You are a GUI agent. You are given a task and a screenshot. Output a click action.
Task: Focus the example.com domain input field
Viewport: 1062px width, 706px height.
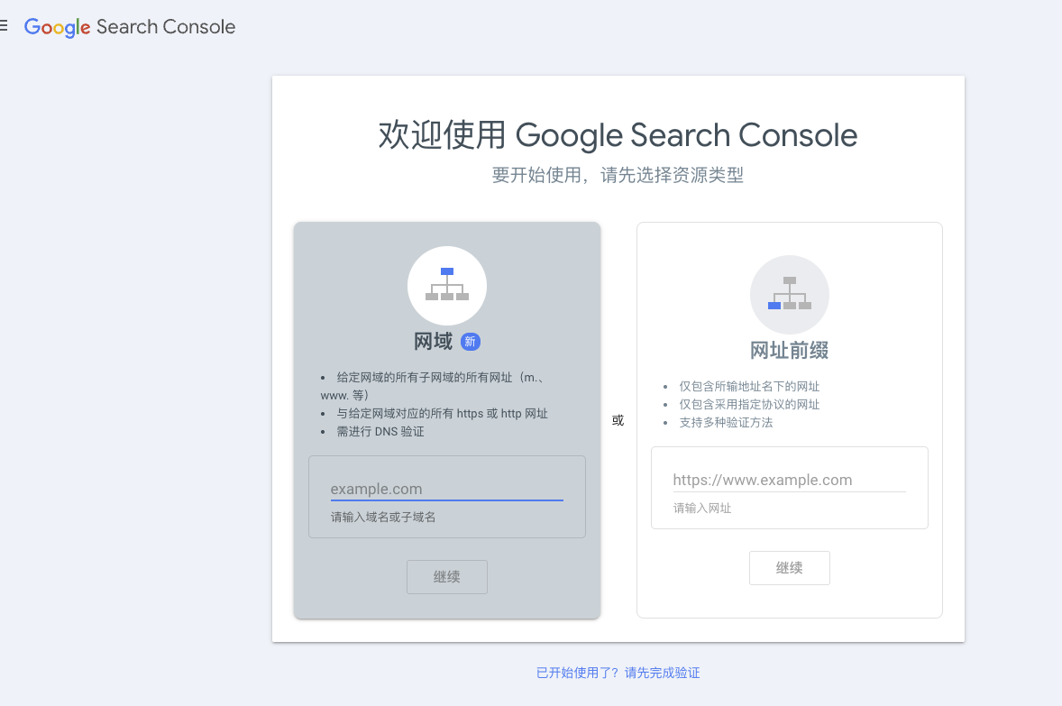[447, 490]
